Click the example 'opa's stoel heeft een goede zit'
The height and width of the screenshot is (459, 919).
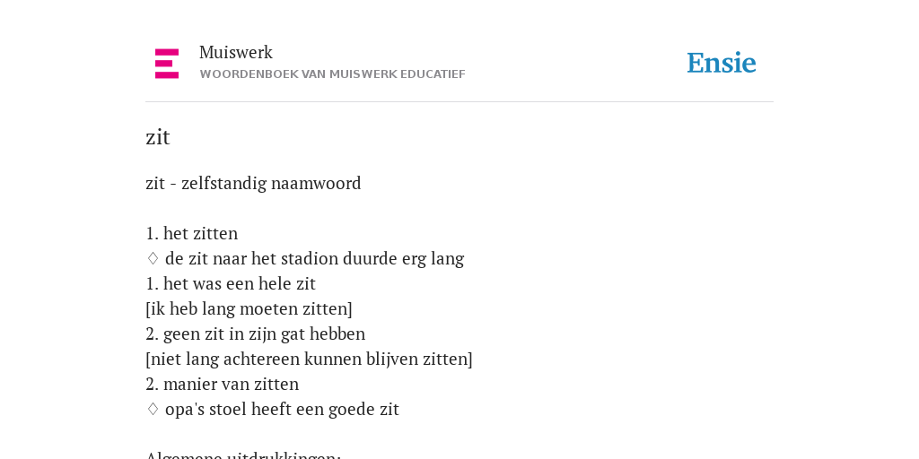282,409
